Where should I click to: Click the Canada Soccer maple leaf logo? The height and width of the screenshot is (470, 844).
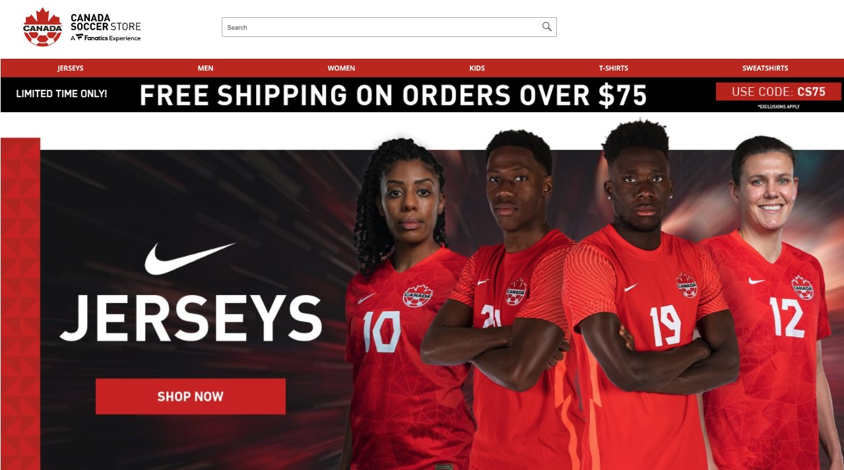(43, 27)
